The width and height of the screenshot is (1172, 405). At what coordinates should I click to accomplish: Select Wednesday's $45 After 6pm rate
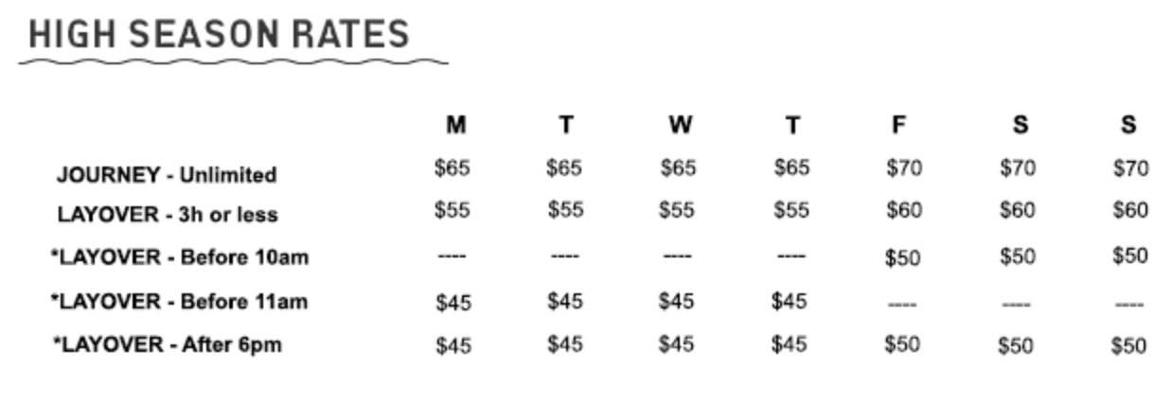click(x=676, y=344)
